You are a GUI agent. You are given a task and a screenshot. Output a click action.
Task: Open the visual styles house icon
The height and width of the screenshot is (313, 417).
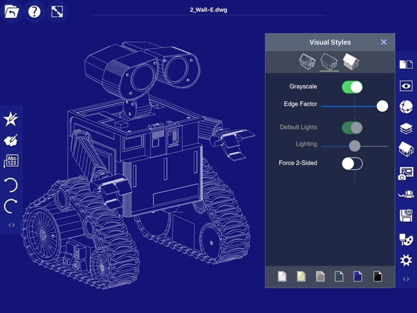(x=406, y=149)
